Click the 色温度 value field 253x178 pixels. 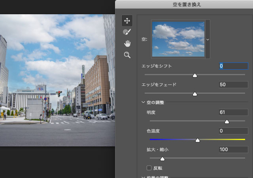click(234, 131)
